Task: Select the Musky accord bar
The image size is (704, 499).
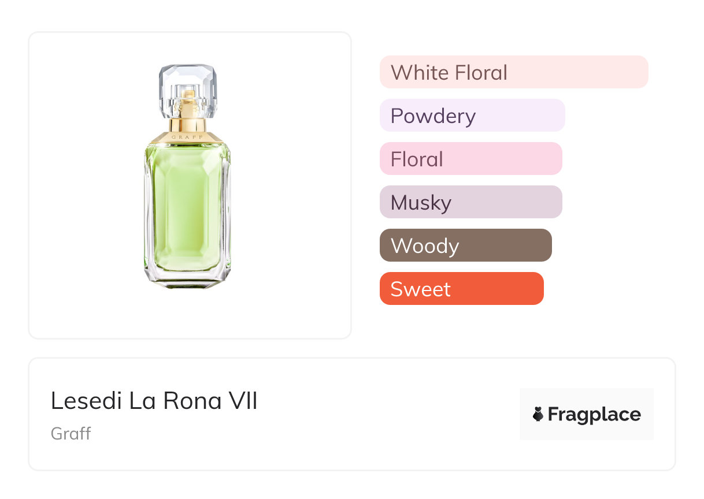Action: click(470, 202)
